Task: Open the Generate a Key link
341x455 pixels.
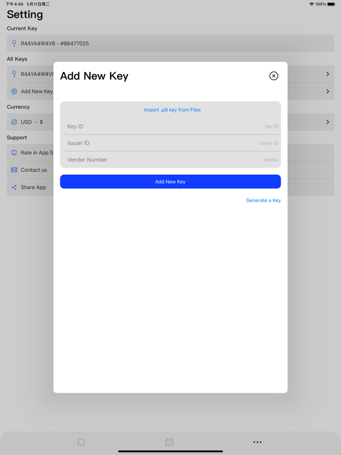Action: pos(263,200)
